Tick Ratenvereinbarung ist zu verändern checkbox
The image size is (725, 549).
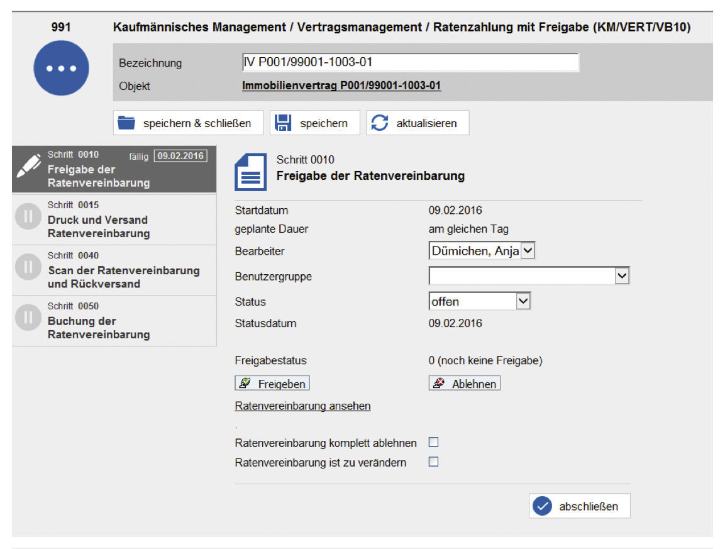coord(433,462)
